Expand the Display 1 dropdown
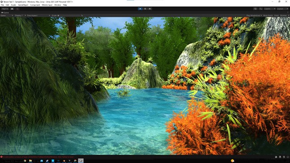This screenshot has height=163, width=290. click(20, 16)
